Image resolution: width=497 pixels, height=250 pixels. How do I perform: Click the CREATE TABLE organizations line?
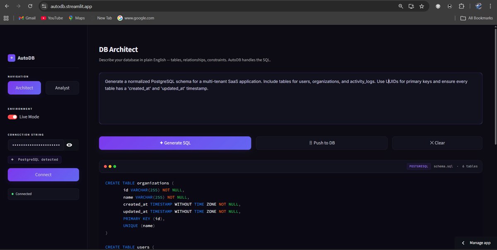point(140,183)
